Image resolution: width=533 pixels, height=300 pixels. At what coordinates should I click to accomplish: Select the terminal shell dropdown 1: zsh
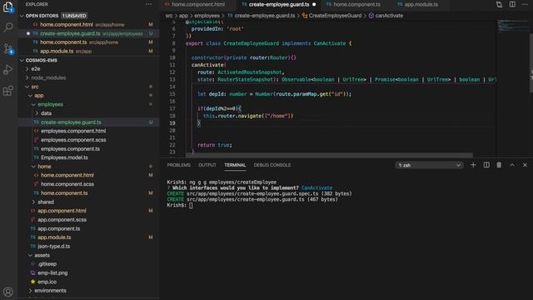coord(430,165)
